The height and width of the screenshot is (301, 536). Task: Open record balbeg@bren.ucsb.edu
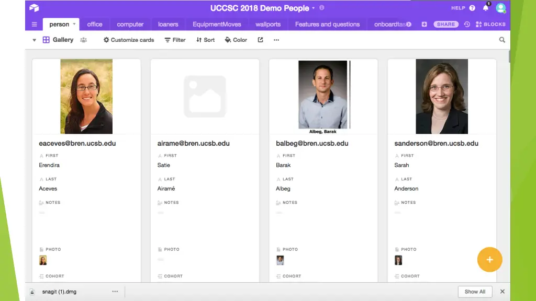[x=312, y=143]
